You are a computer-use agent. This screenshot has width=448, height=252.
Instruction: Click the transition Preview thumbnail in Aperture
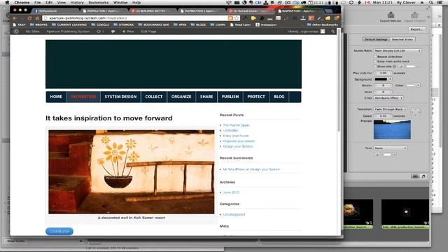(392, 129)
